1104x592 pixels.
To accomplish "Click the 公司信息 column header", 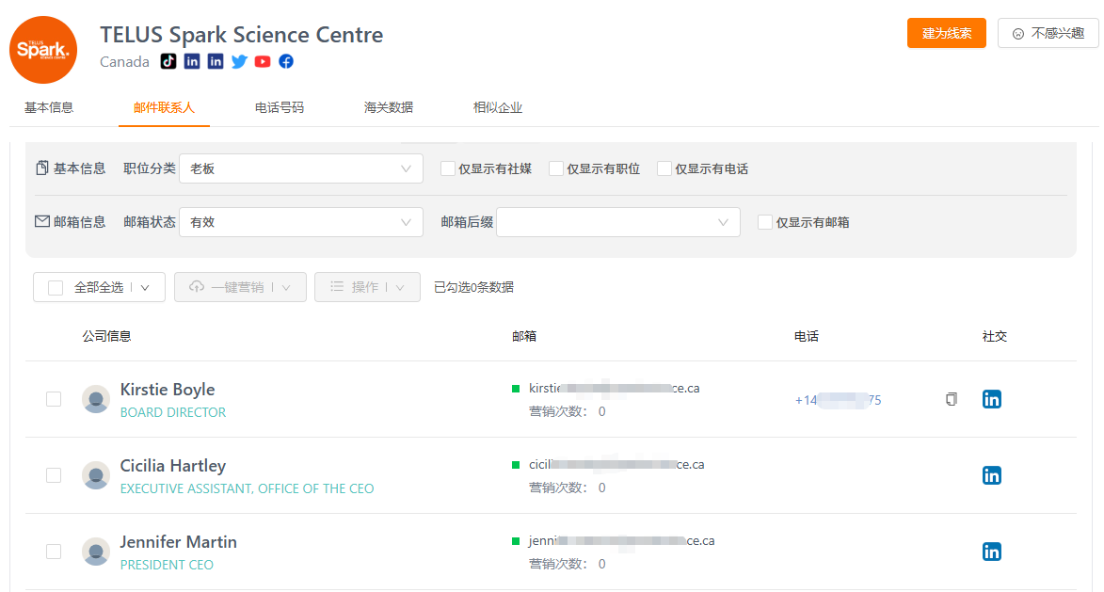I will pos(106,336).
